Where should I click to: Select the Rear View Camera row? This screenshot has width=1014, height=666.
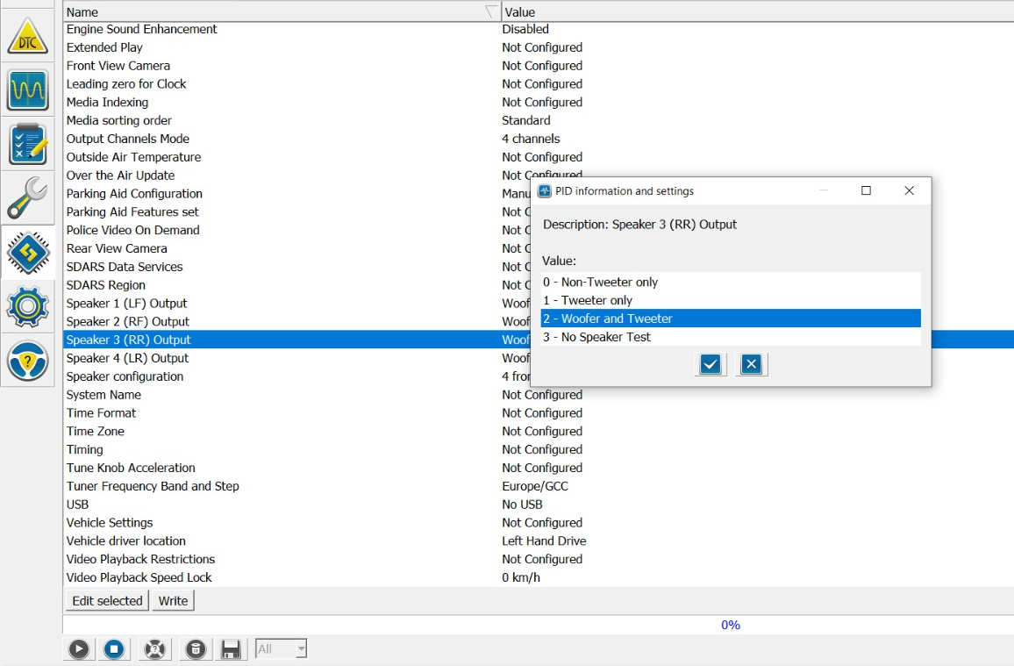pos(296,248)
